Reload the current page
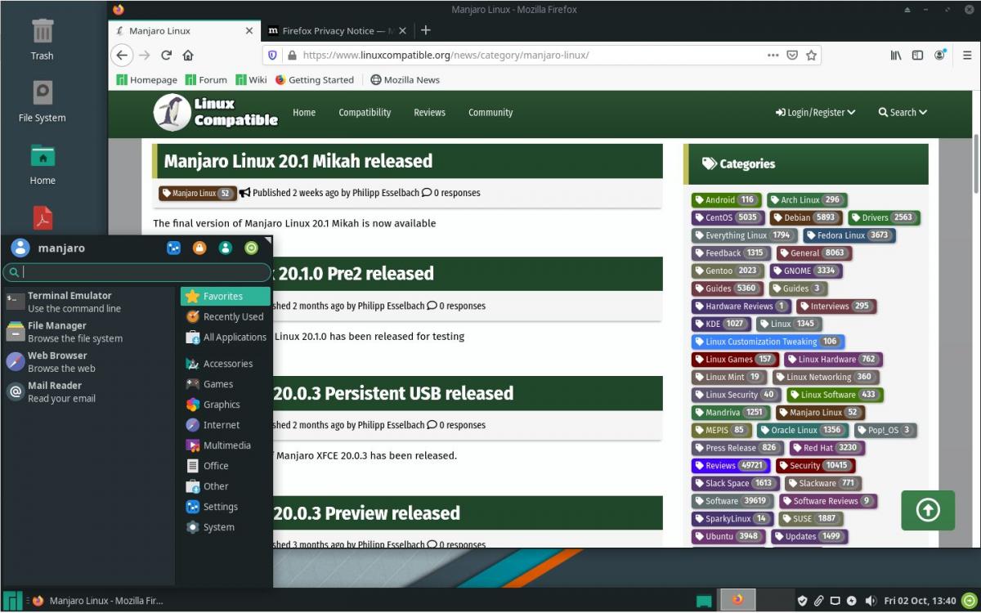This screenshot has width=981, height=613. tap(166, 56)
